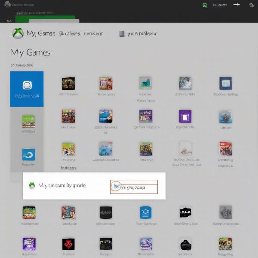Viewport: 258px width, 258px height.
Task: Open the white tile with the small orange figure
Action: coord(185,149)
